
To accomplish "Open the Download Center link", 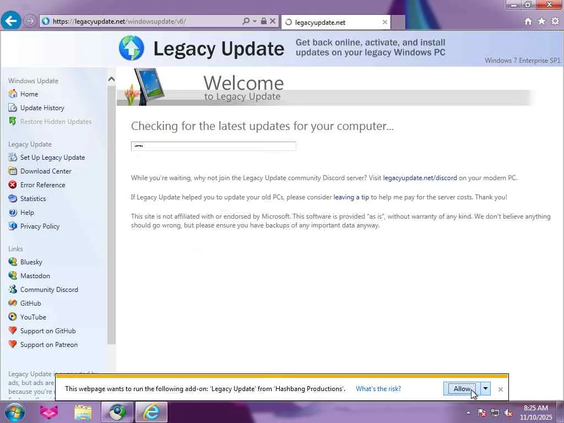I will [x=46, y=171].
